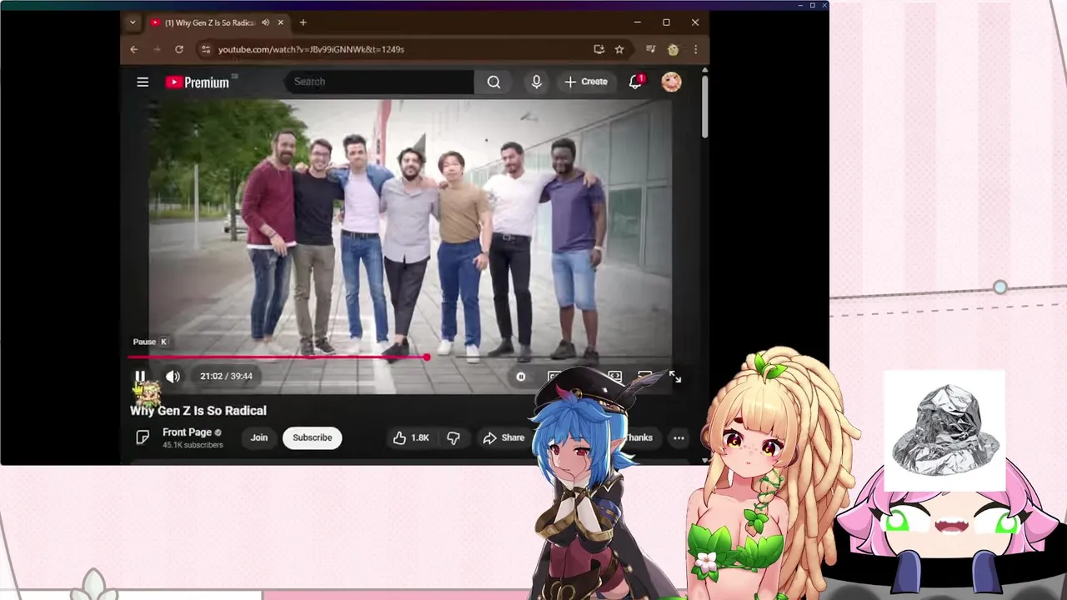This screenshot has height=600, width=1067.
Task: Click the 21:02 / 39:44 time display
Action: 226,376
